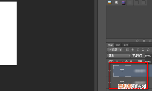Toggle lock transparent pixels icon
152x91 pixels.
[117, 61]
